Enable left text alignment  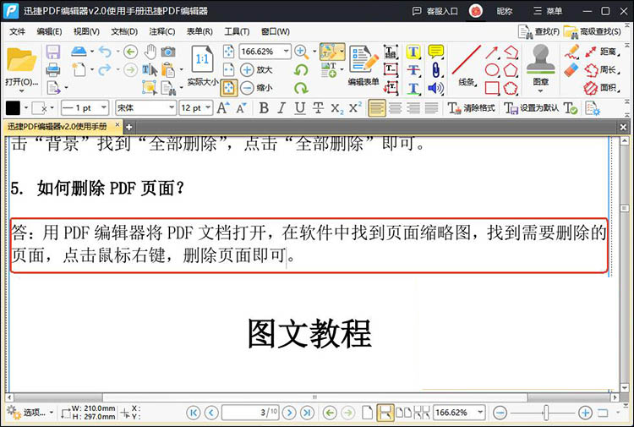click(377, 108)
